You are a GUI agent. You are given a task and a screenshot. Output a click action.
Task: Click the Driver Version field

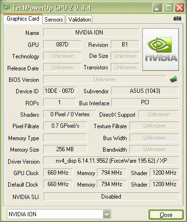pyautogui.click(x=111, y=161)
